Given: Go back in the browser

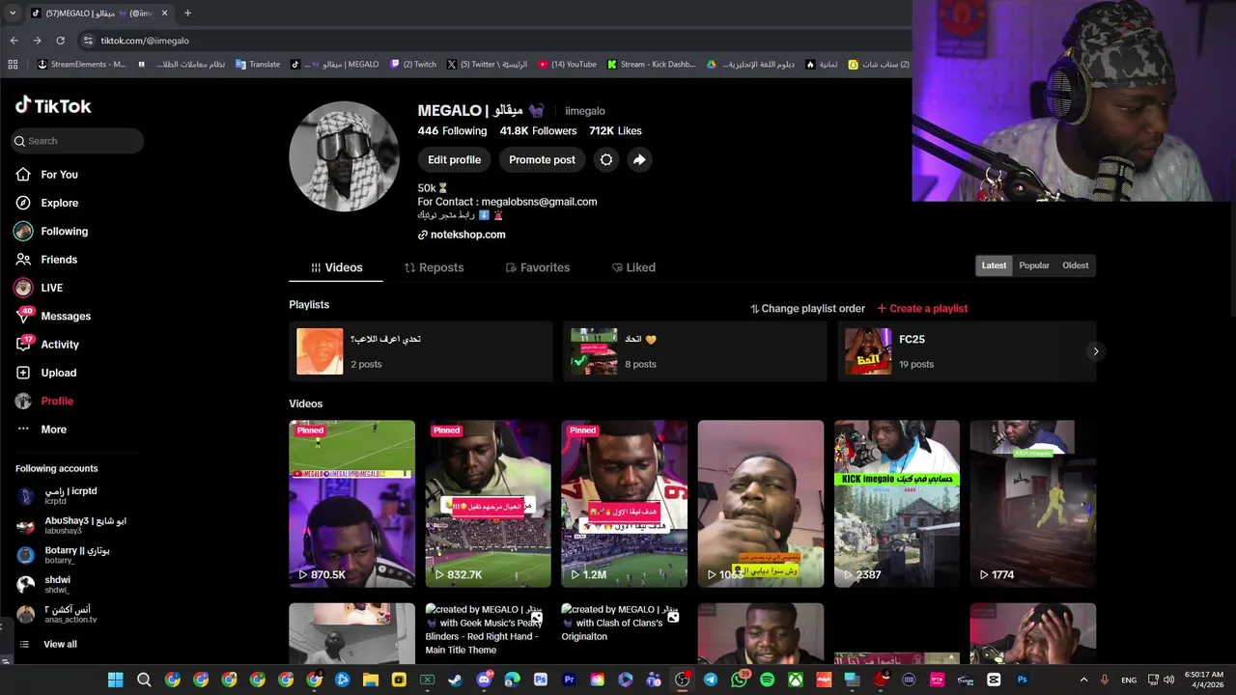Looking at the screenshot, I should tap(14, 41).
